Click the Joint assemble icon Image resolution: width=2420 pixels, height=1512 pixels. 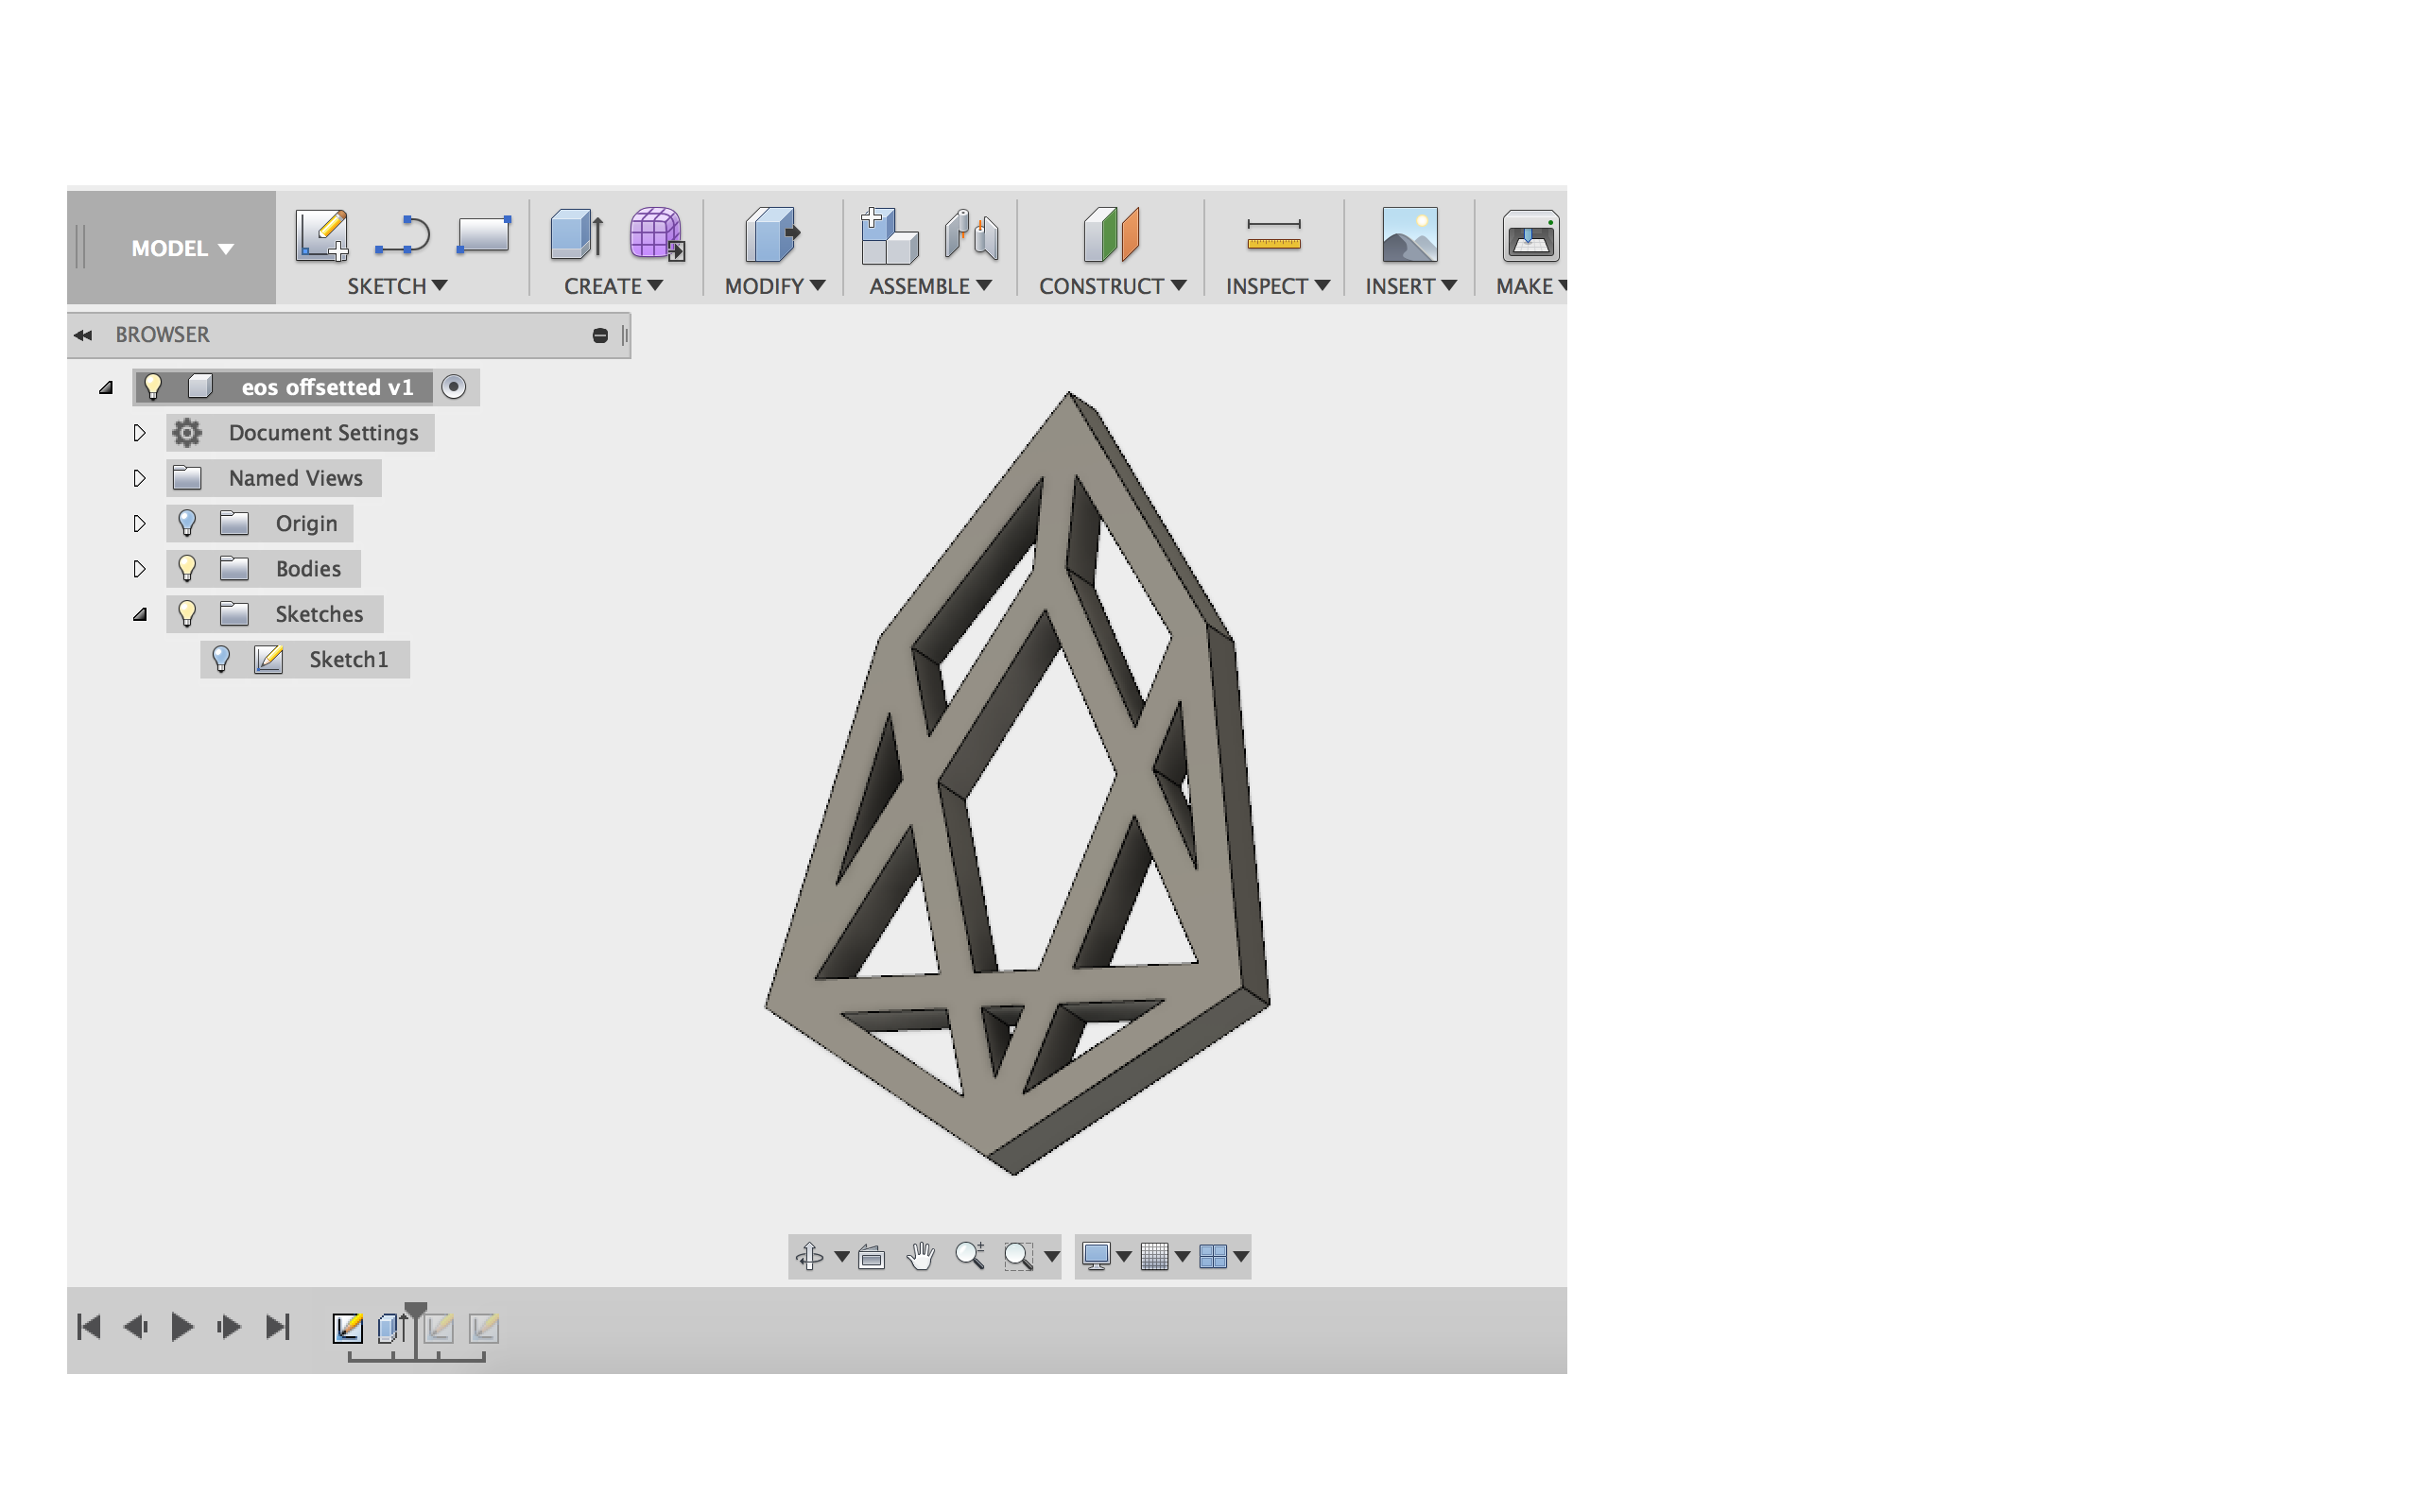click(971, 235)
